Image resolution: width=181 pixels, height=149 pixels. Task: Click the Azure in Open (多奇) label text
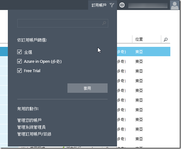pos(43,62)
